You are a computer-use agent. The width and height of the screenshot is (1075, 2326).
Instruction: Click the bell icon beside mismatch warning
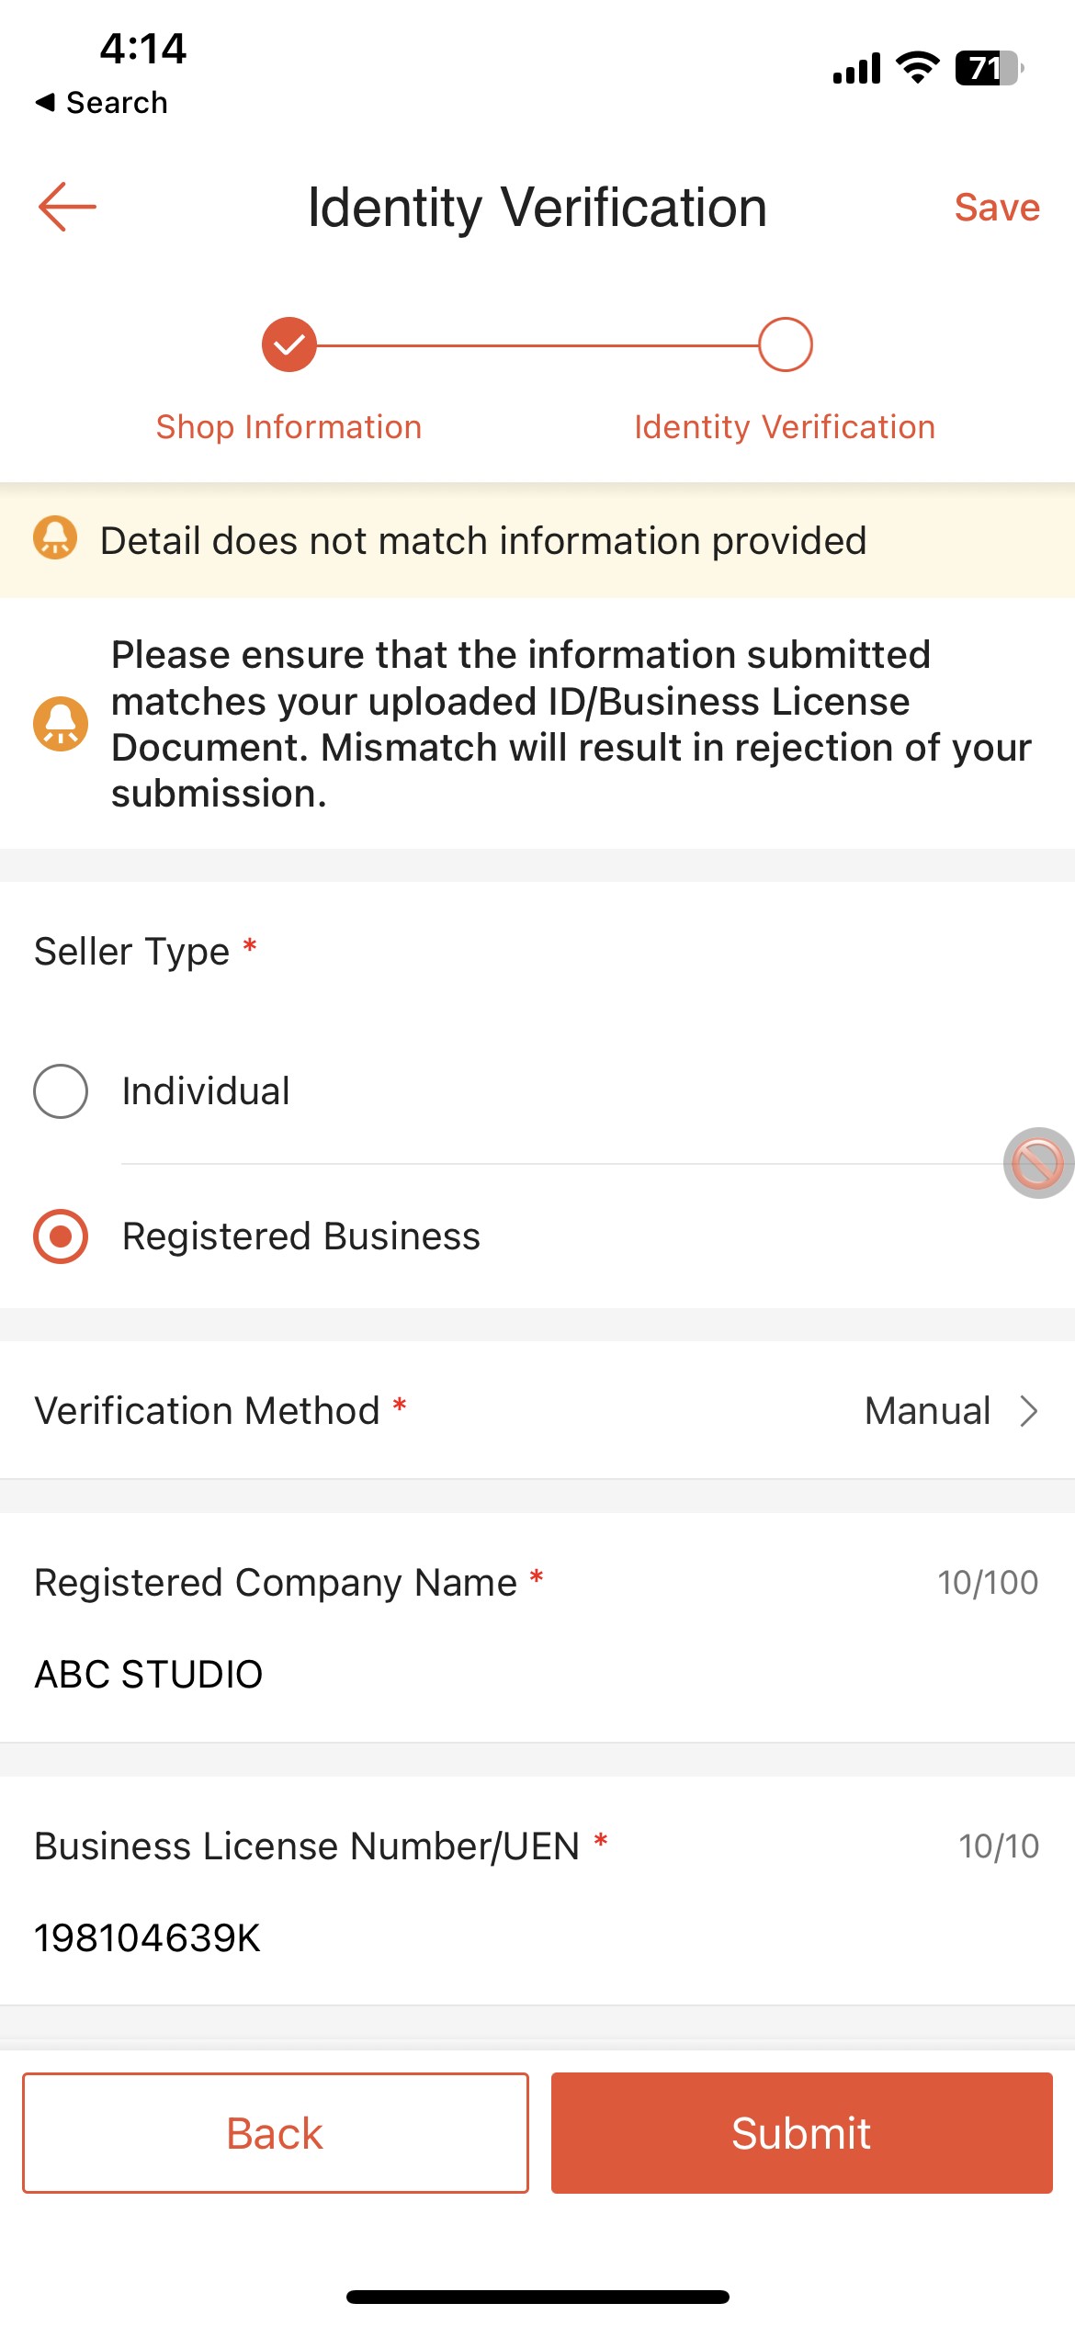[61, 722]
